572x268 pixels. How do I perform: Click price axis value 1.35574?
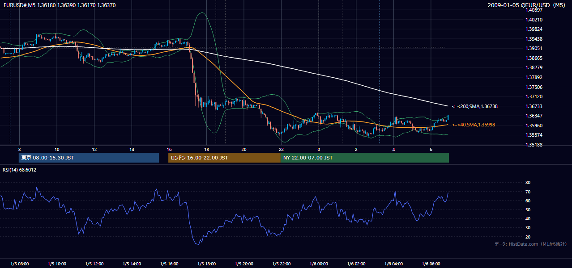[534, 135]
